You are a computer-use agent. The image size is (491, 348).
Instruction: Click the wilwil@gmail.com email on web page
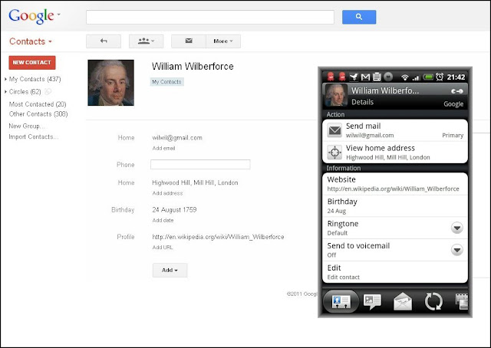[x=177, y=138]
